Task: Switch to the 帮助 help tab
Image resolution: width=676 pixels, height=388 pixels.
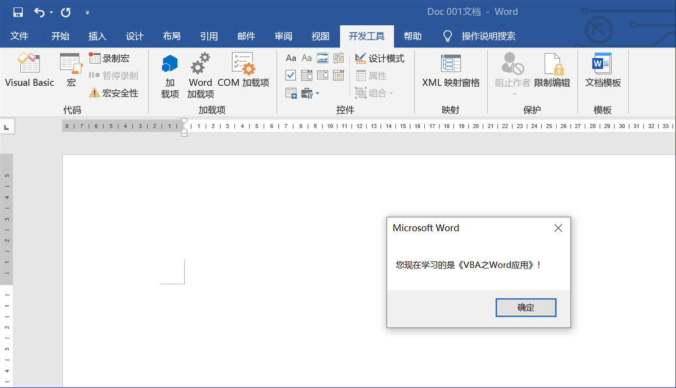Action: click(412, 36)
